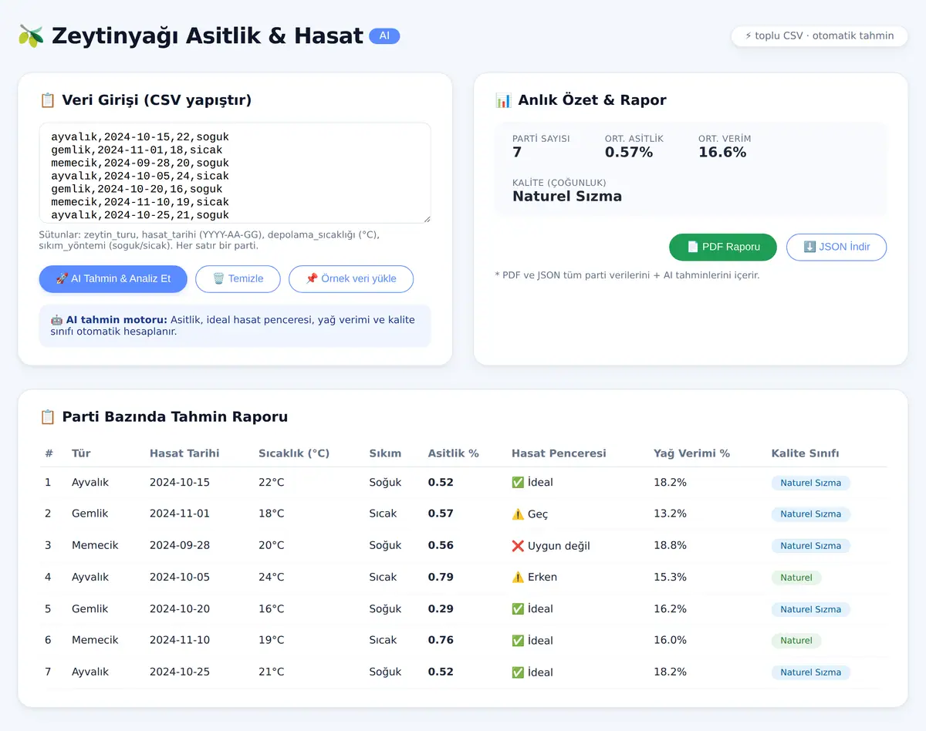Click yield value 18.8%
The image size is (926, 731).
pyautogui.click(x=670, y=546)
